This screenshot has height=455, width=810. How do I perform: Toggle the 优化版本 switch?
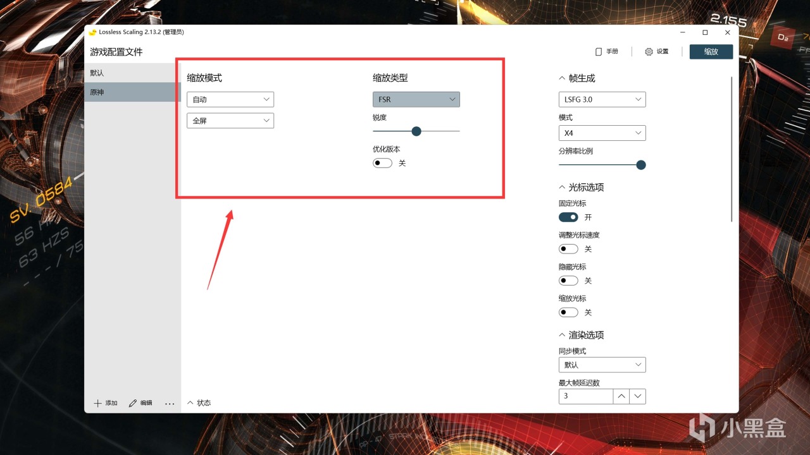pyautogui.click(x=383, y=163)
